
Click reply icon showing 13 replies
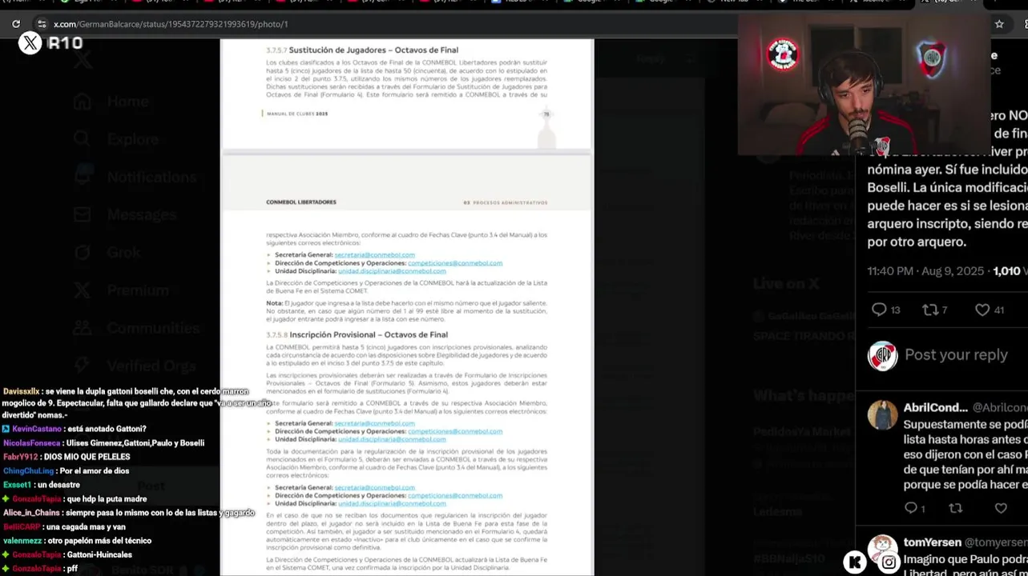[x=879, y=310]
